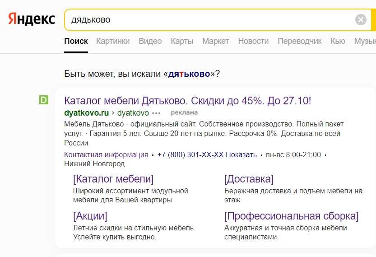Clear the search field text
The height and width of the screenshot is (257, 376).
coord(361,20)
